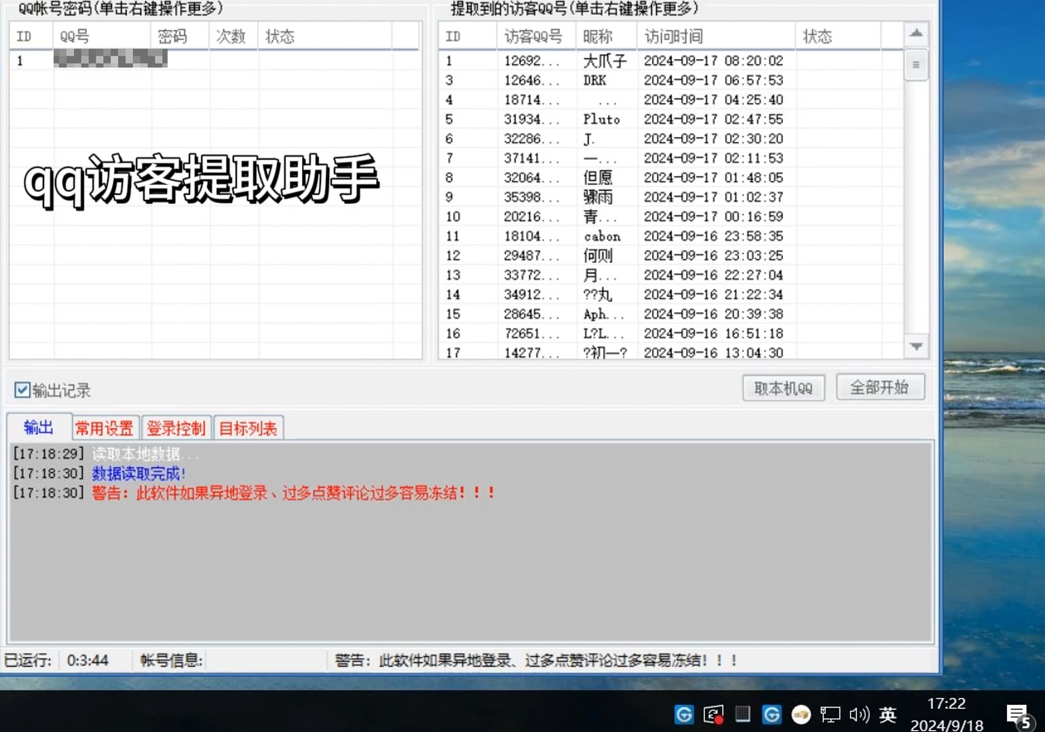The width and height of the screenshot is (1045, 732).
Task: Click visit time 2024-09-16 21:22:34
Action: click(713, 295)
